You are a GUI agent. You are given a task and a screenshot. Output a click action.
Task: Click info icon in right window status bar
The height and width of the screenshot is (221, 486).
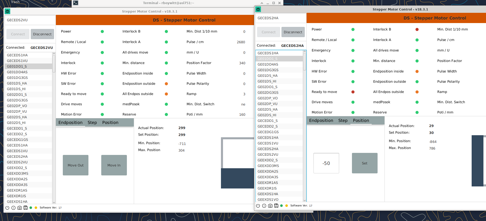(264, 206)
